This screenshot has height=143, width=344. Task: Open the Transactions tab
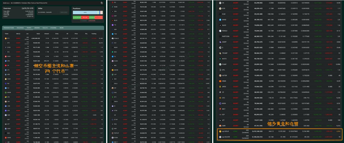point(9,28)
